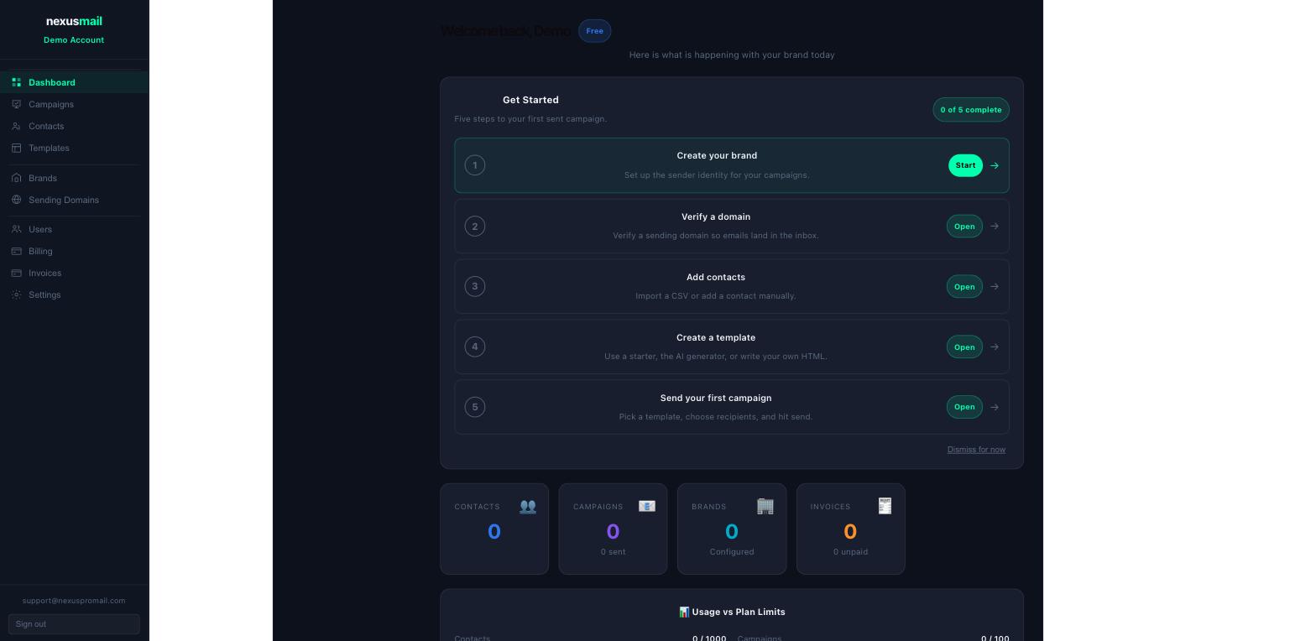The width and height of the screenshot is (1316, 641).
Task: Click the arrow in Send your first campaign row
Action: 995,407
